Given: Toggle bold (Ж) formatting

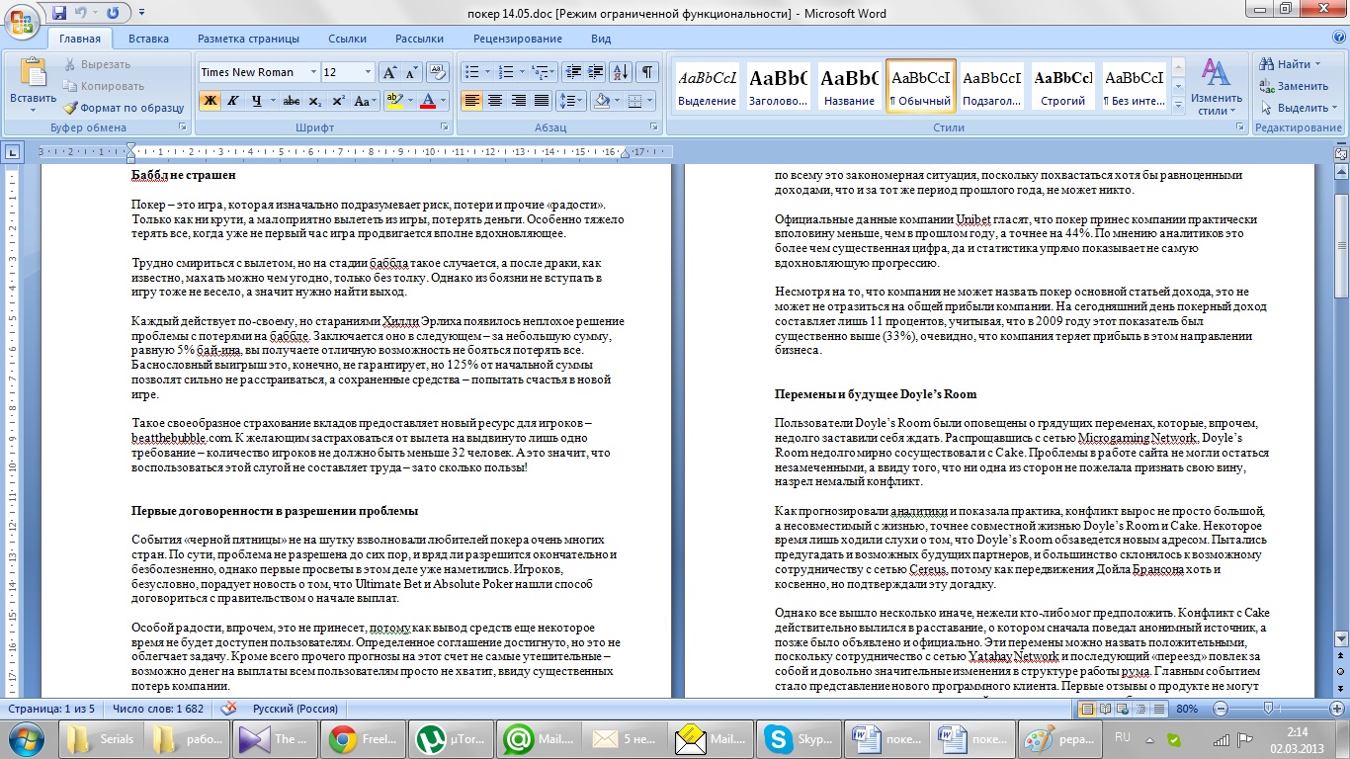Looking at the screenshot, I should pos(210,101).
